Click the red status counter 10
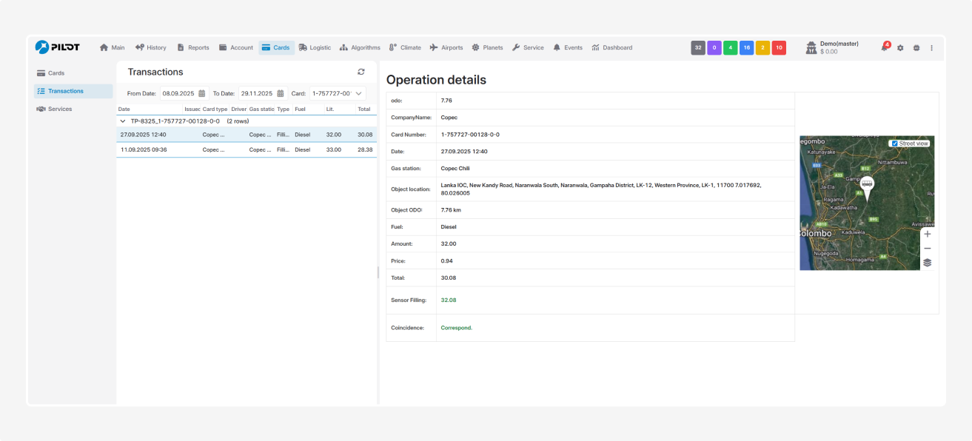 (779, 47)
